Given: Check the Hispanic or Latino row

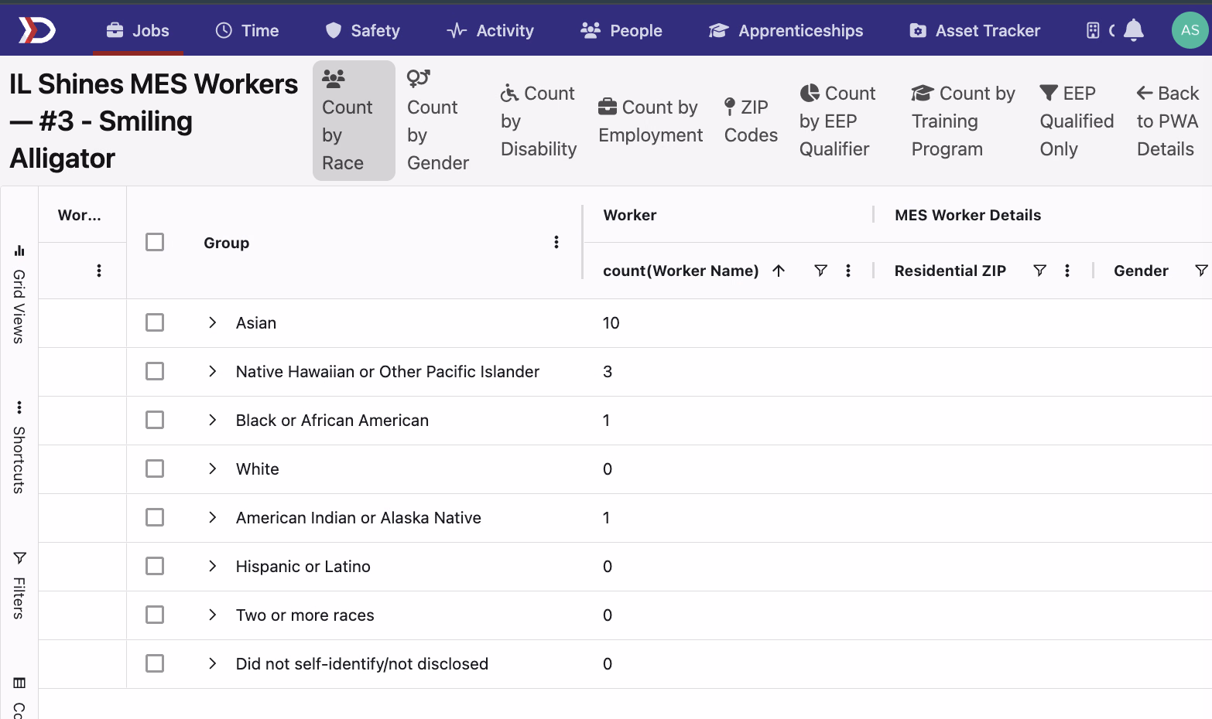Looking at the screenshot, I should [155, 566].
